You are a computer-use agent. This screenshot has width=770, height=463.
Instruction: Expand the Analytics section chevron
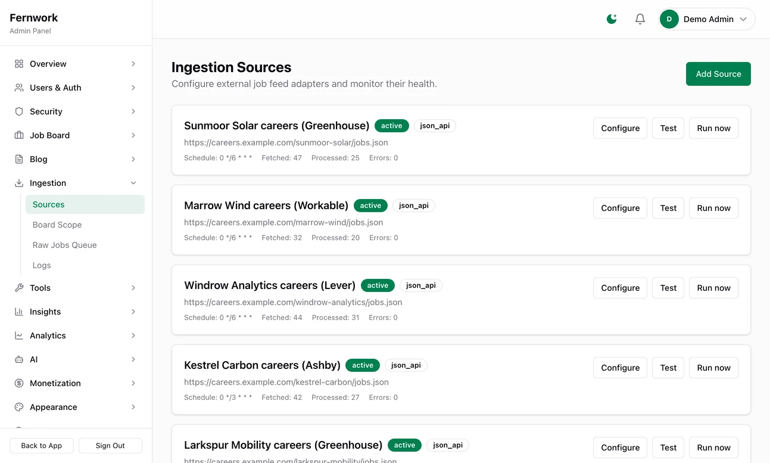[x=133, y=335]
